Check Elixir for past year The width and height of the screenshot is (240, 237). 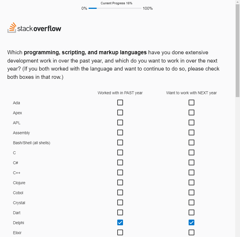120,232
